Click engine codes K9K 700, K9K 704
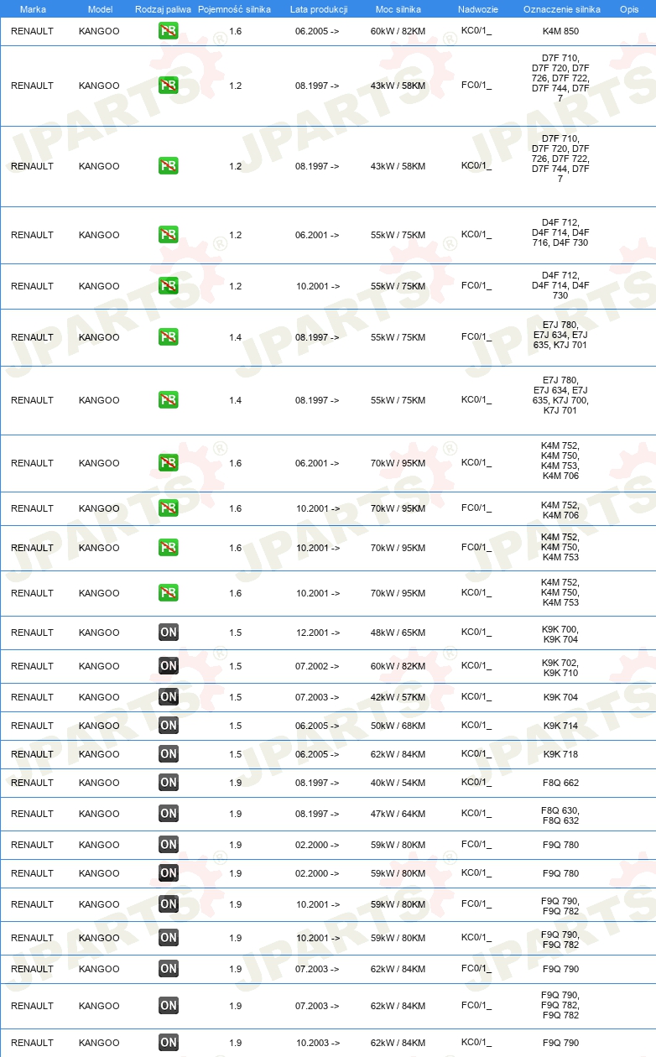Image resolution: width=656 pixels, height=1057 pixels. [560, 634]
